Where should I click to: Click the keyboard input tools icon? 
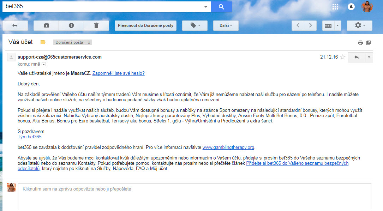(x=328, y=25)
